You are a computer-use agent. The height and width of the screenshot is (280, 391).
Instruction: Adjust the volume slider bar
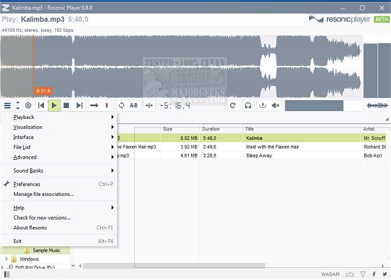point(324,106)
